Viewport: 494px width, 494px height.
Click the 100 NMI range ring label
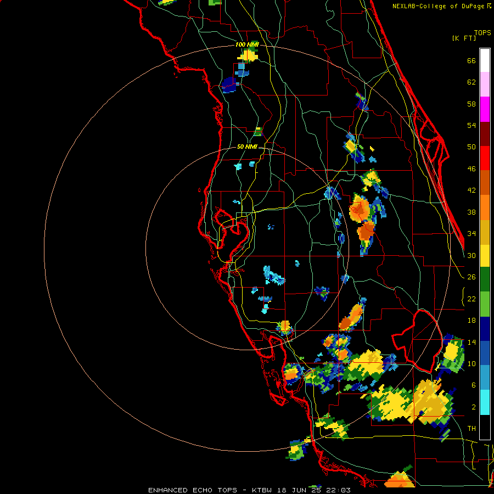click(x=247, y=44)
